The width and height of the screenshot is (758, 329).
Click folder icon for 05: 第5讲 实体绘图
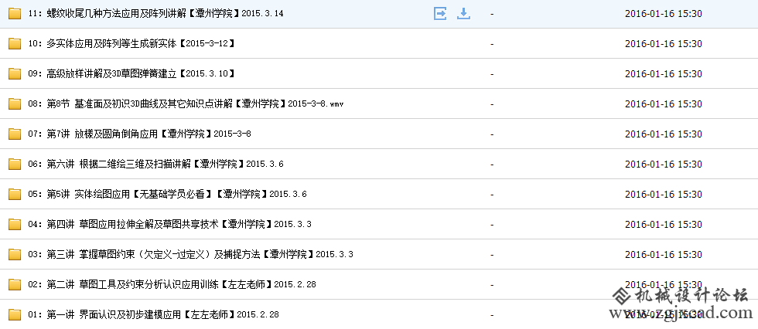(15, 195)
